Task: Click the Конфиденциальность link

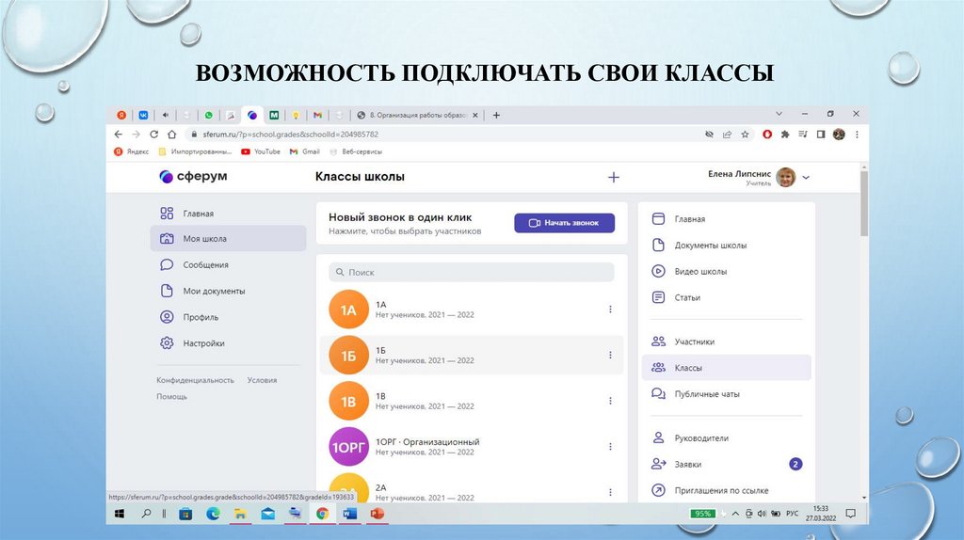Action: 195,380
